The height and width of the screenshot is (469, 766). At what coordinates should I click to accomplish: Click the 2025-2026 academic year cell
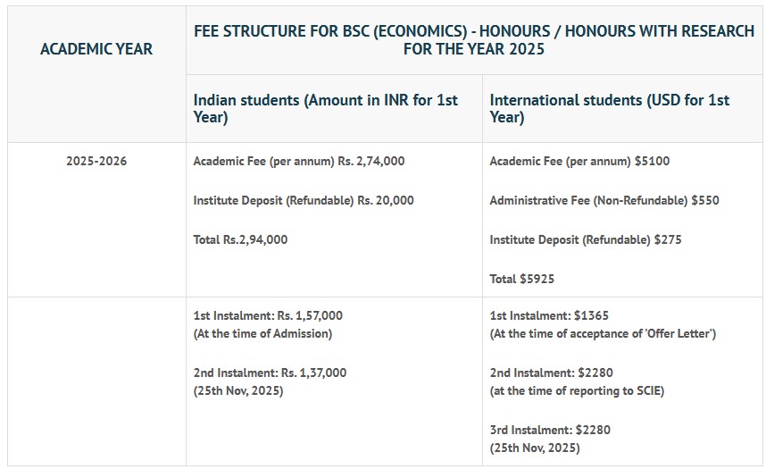pos(96,162)
